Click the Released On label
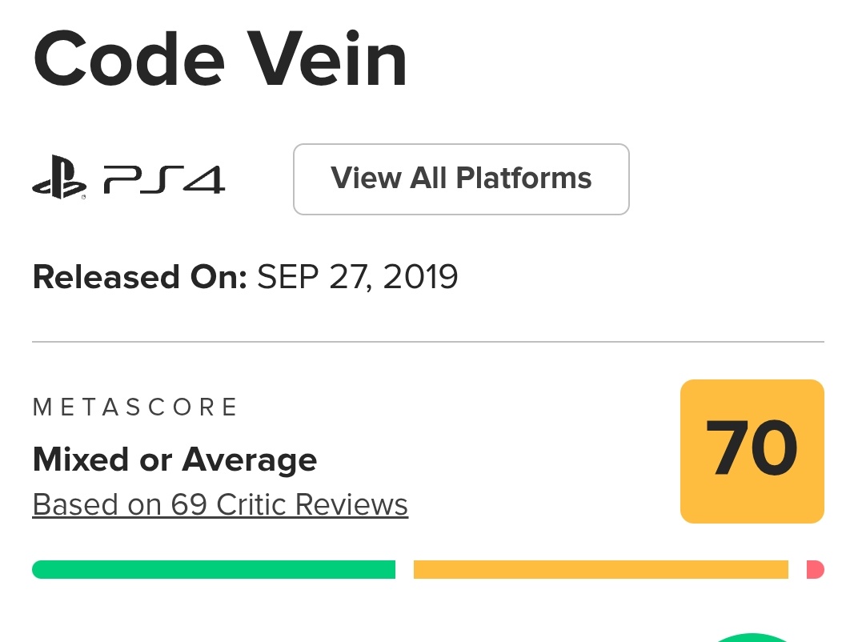This screenshot has width=842, height=642. tap(139, 277)
